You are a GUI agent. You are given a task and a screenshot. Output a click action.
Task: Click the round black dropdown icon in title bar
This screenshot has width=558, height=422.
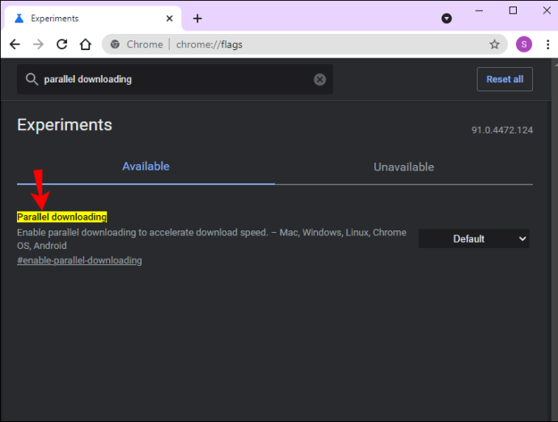pyautogui.click(x=446, y=18)
